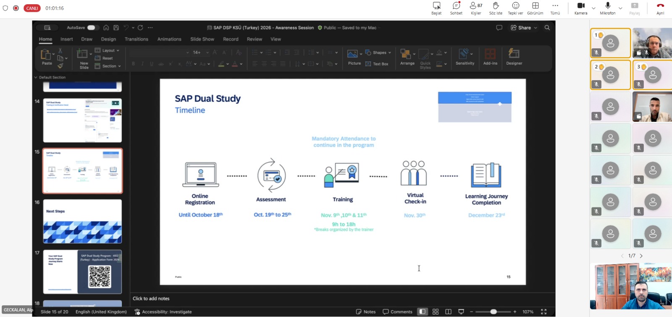
Task: Toggle Comments pane in the status bar
Action: tap(397, 312)
